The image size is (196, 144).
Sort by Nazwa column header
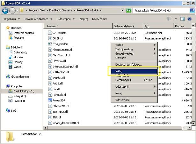tap(78, 26)
